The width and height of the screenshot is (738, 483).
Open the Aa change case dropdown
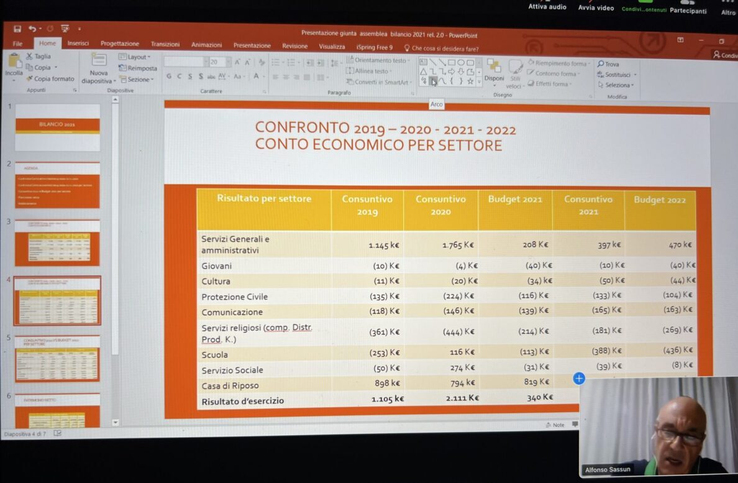[238, 76]
